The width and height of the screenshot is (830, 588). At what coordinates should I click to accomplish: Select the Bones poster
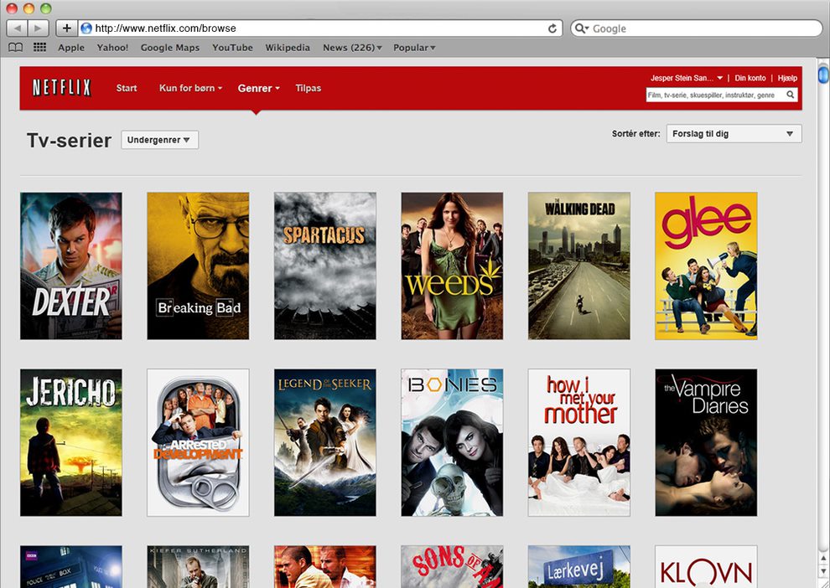click(452, 442)
